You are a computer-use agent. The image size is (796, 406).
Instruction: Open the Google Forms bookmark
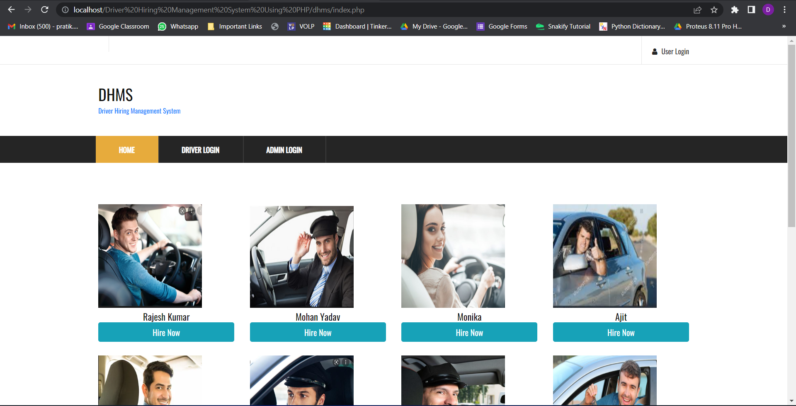tap(501, 26)
